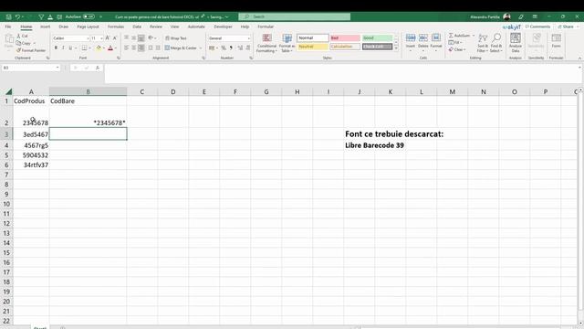
Task: Toggle Top Align in Alignment group
Action: [x=126, y=38]
